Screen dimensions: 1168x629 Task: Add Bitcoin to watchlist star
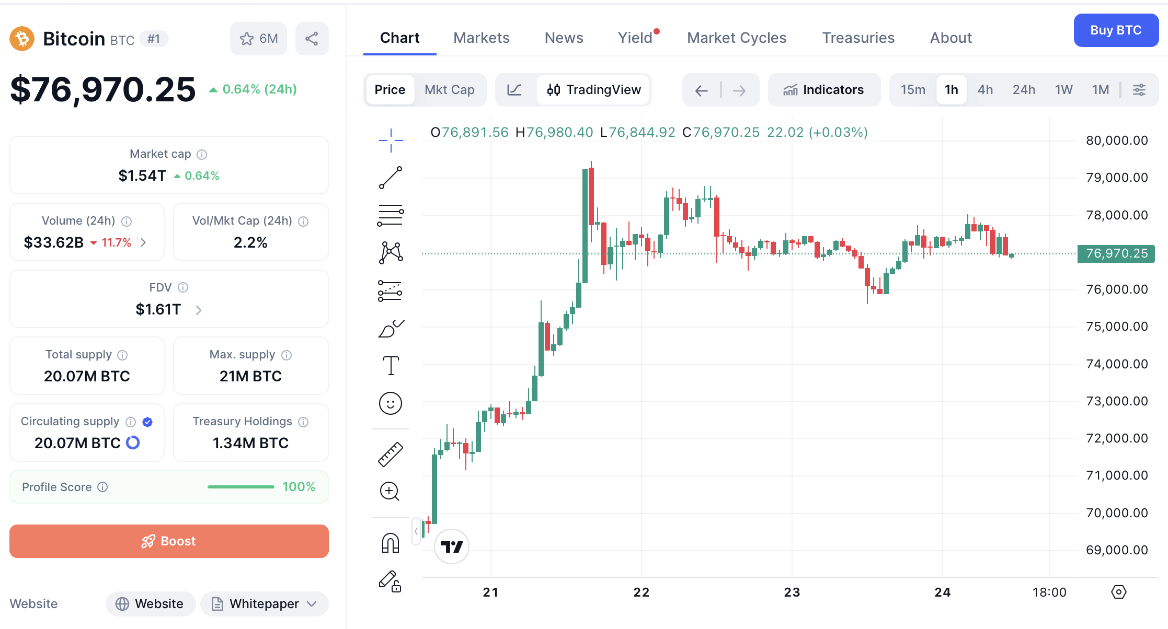point(258,39)
